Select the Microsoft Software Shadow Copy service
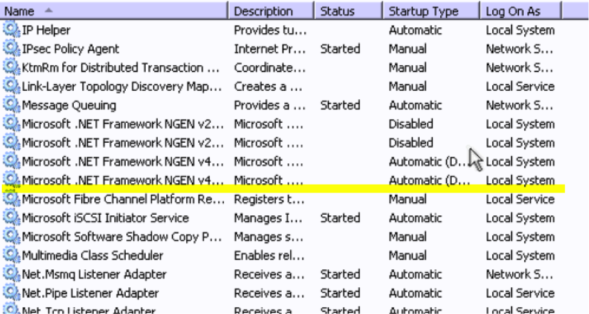589x314 pixels. tap(122, 237)
